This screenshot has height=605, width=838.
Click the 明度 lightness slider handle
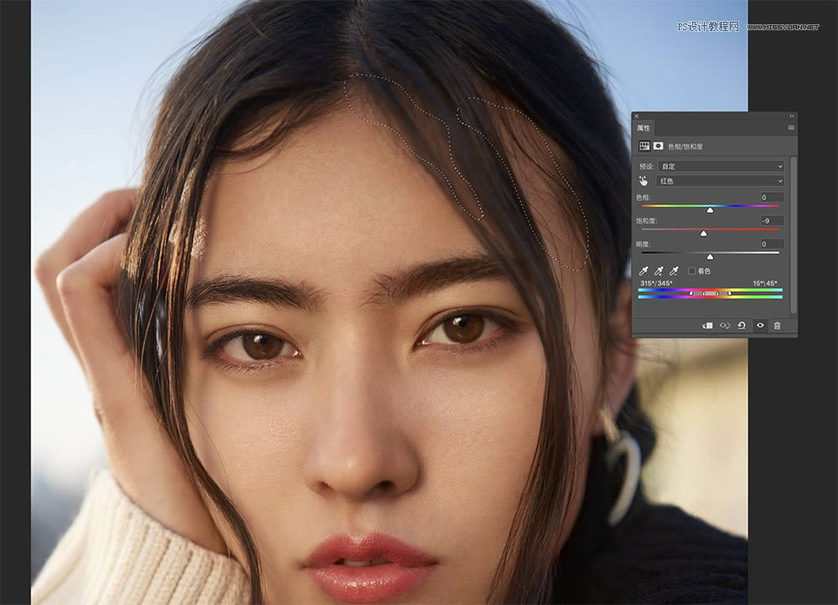click(710, 257)
